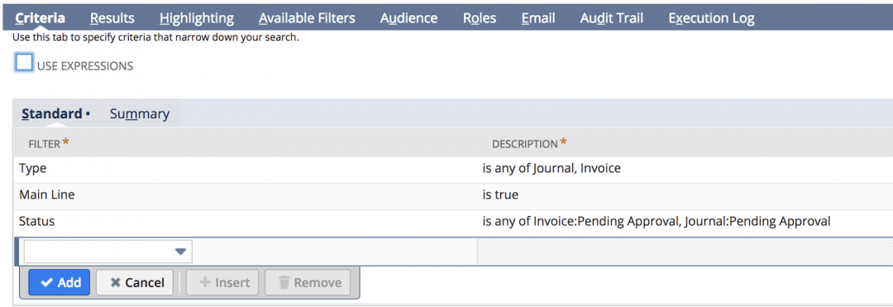Image resolution: width=893 pixels, height=307 pixels.
Task: Open the Roles tab
Action: (x=480, y=18)
